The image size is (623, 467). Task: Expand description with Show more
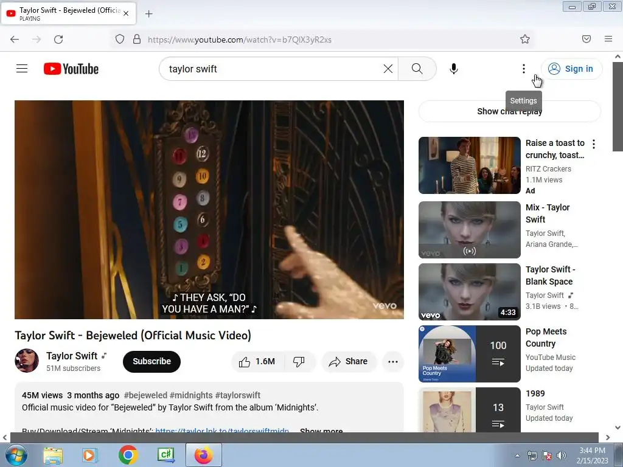tap(321, 431)
